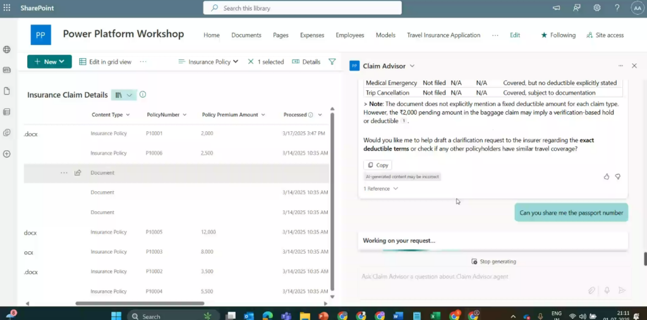This screenshot has height=320, width=647.
Task: Click Edit in the site navigation
Action: pos(515,35)
